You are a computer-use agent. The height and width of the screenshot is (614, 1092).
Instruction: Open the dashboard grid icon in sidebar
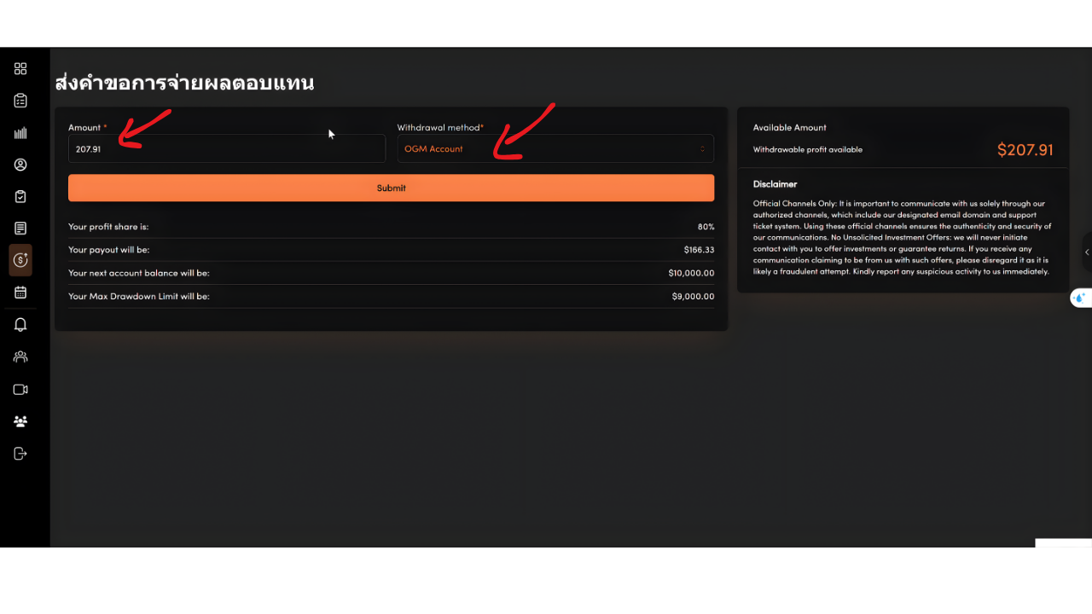coord(20,69)
